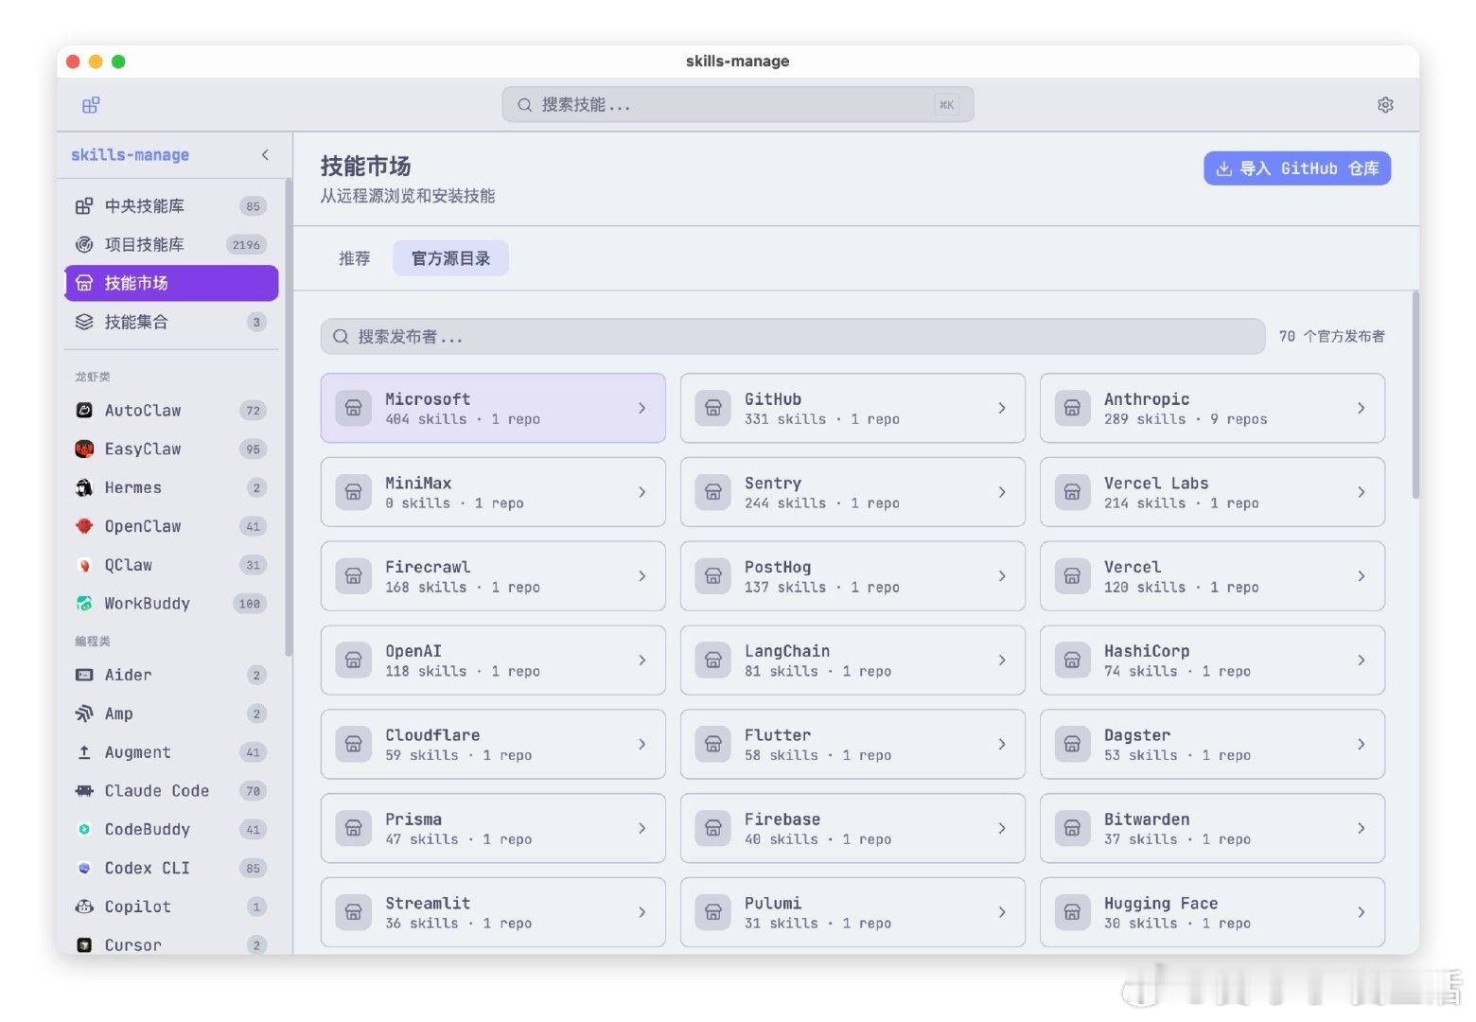Open settings via the gear icon
The image size is (1476, 1022).
coord(1385,105)
